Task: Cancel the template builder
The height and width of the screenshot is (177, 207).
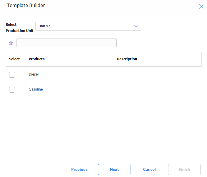Action: [x=149, y=169]
